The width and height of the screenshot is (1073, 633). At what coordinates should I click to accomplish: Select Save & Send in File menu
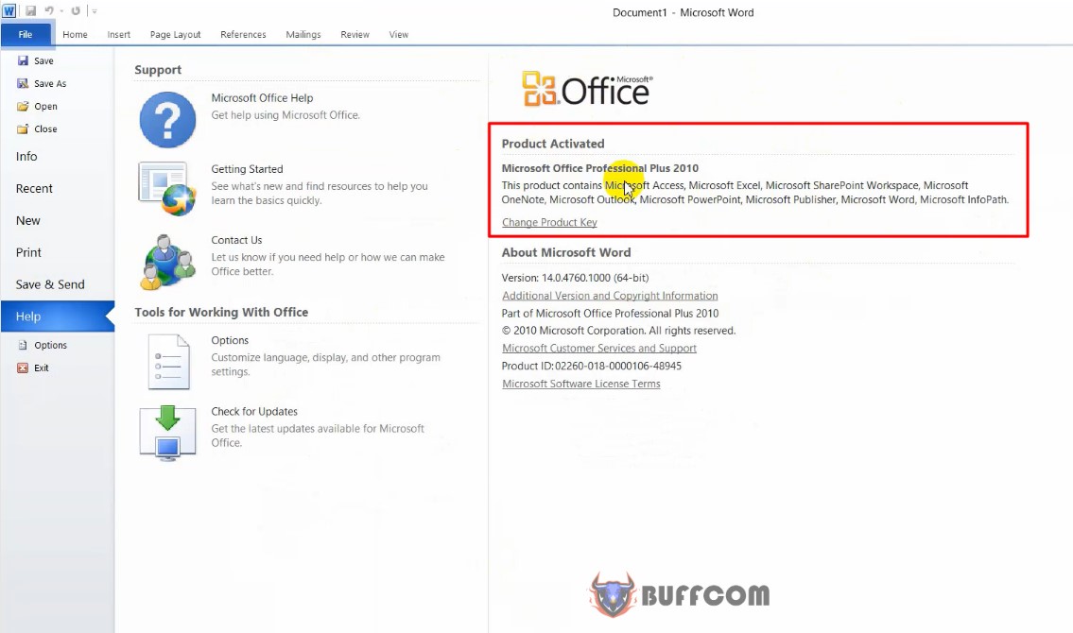coord(58,284)
